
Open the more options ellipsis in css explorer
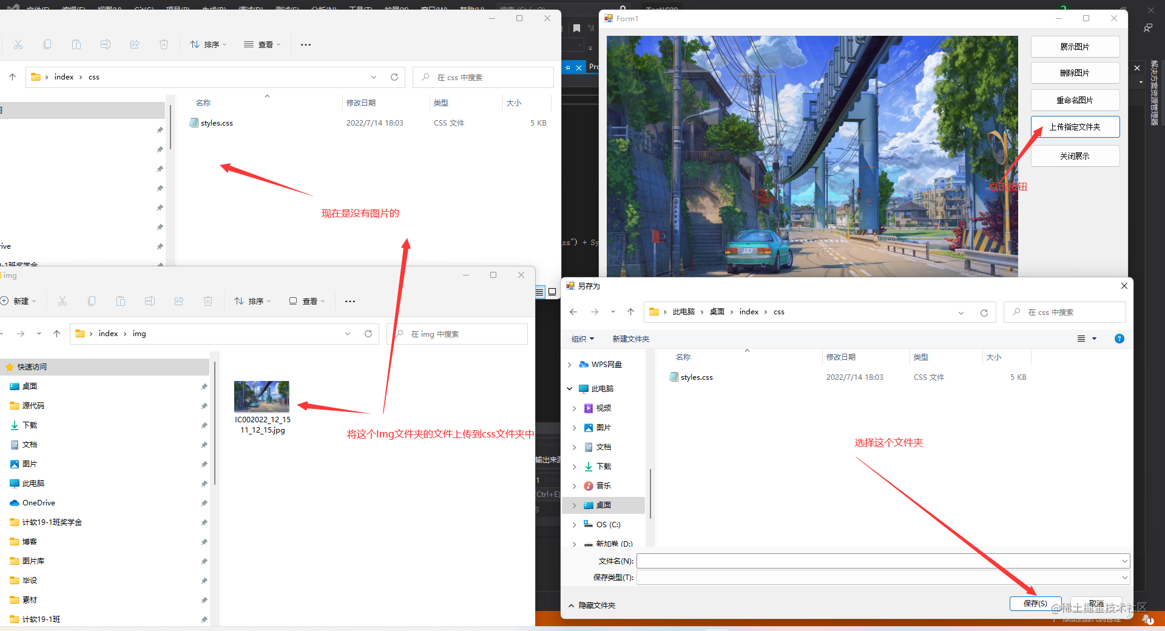[x=306, y=44]
